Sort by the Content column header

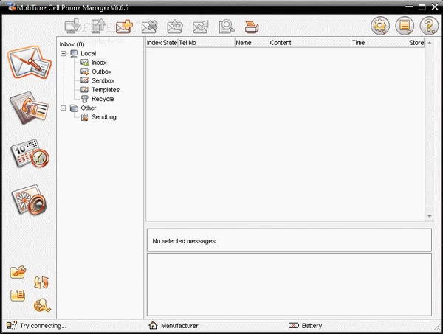point(310,43)
